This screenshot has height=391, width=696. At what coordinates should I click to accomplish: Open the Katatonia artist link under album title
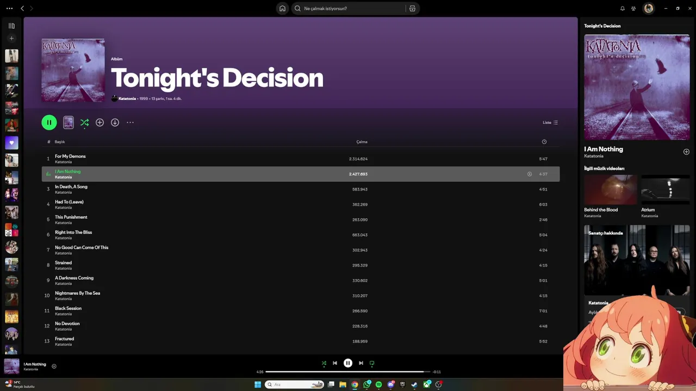(x=127, y=98)
